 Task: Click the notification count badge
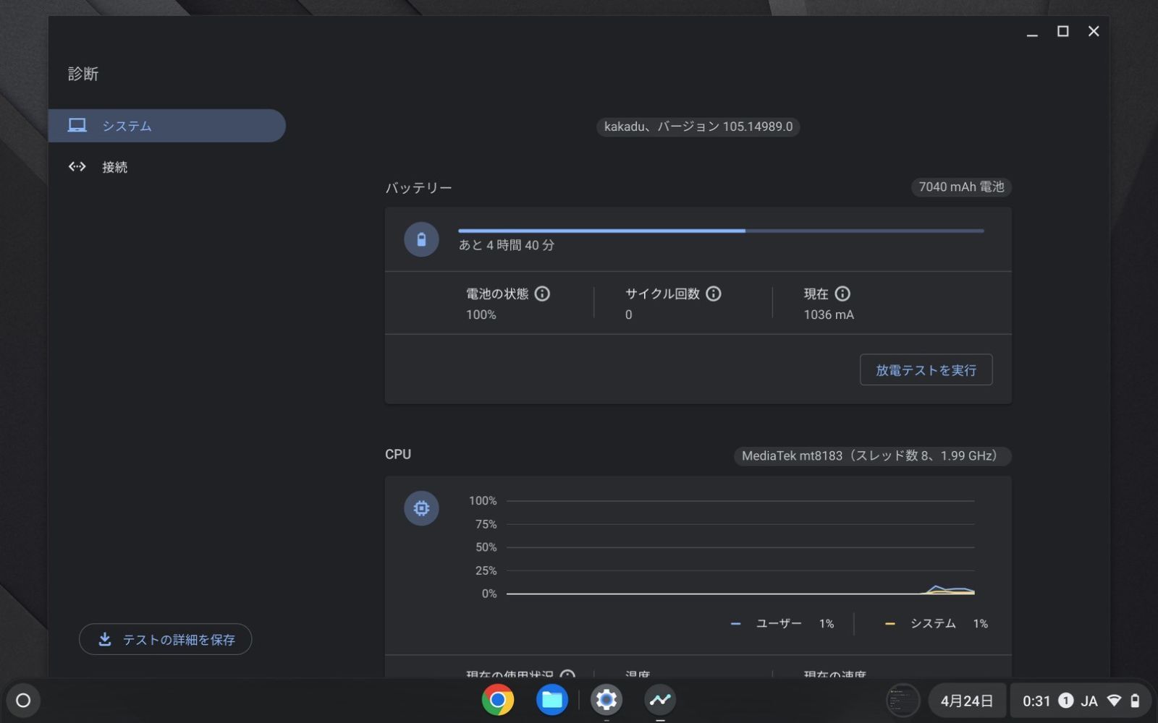point(1065,701)
